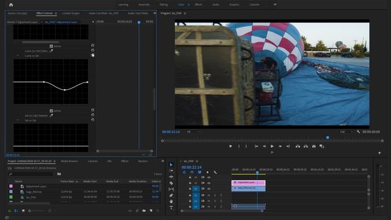The image size is (391, 220).
Task: Toggle insert sequences as nests
Action: (x=184, y=172)
